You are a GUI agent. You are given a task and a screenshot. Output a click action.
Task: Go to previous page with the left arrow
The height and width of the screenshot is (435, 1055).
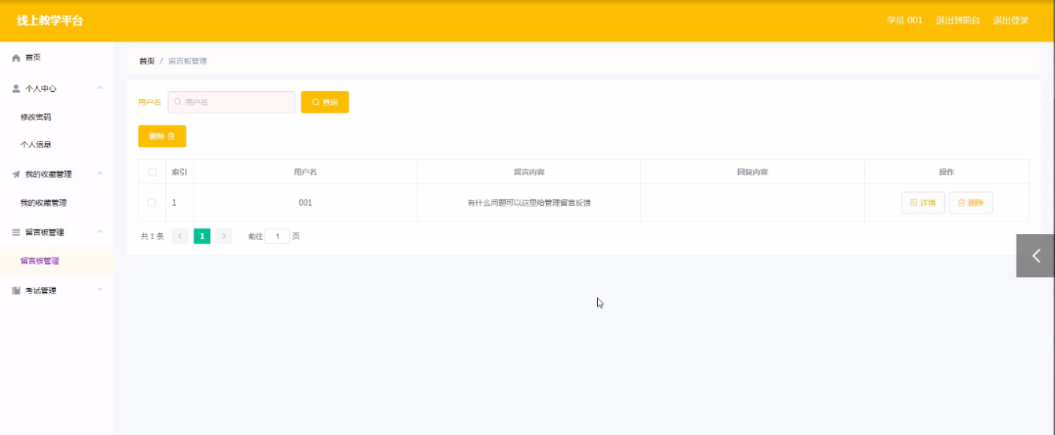click(x=180, y=236)
